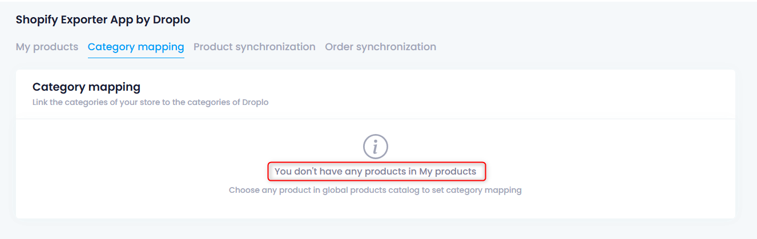Click the divider line under the card header
This screenshot has height=239, width=757.
click(x=376, y=119)
